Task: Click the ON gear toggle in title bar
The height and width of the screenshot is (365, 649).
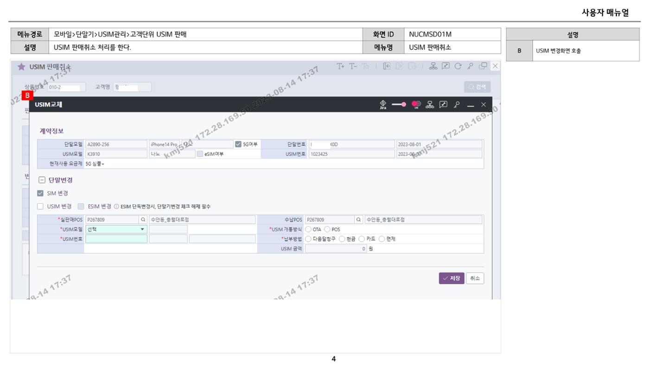Action: (x=416, y=105)
